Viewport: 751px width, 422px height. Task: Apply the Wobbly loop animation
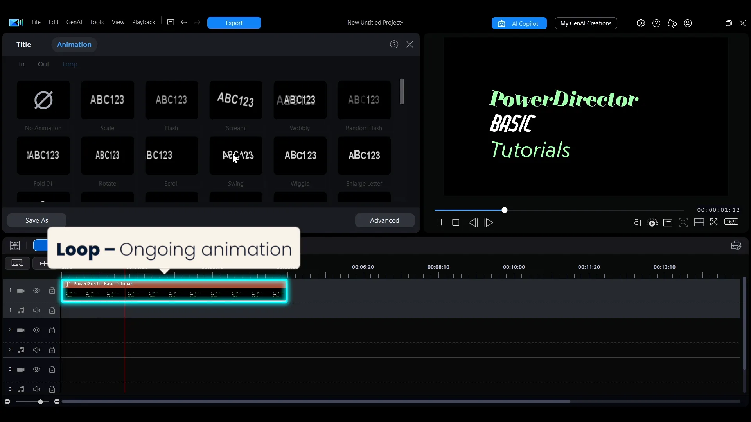click(x=300, y=100)
